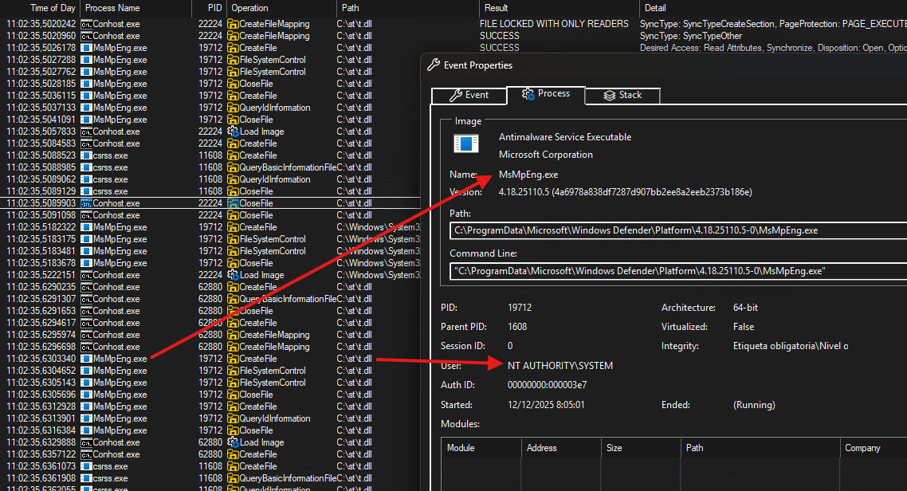The height and width of the screenshot is (491, 907).
Task: Click the Result column header
Action: [x=496, y=7]
